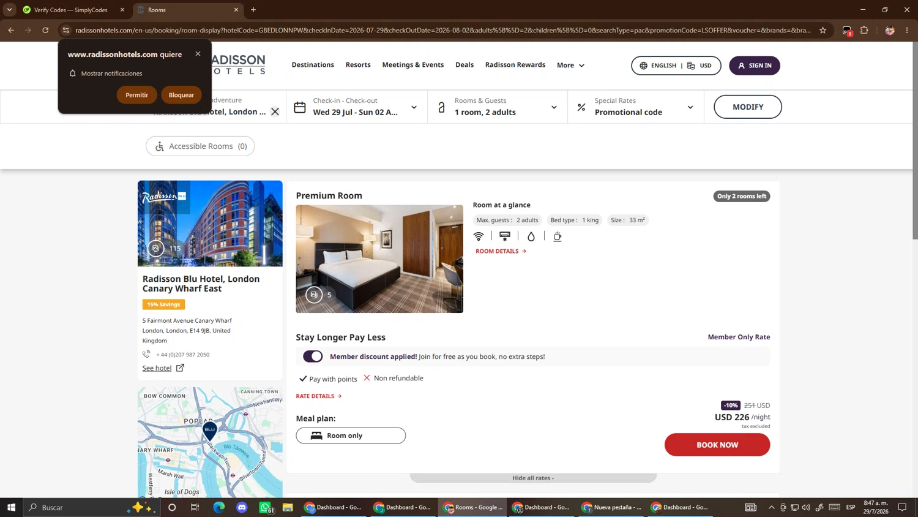The width and height of the screenshot is (918, 517).
Task: Click the Modify search button
Action: click(748, 107)
